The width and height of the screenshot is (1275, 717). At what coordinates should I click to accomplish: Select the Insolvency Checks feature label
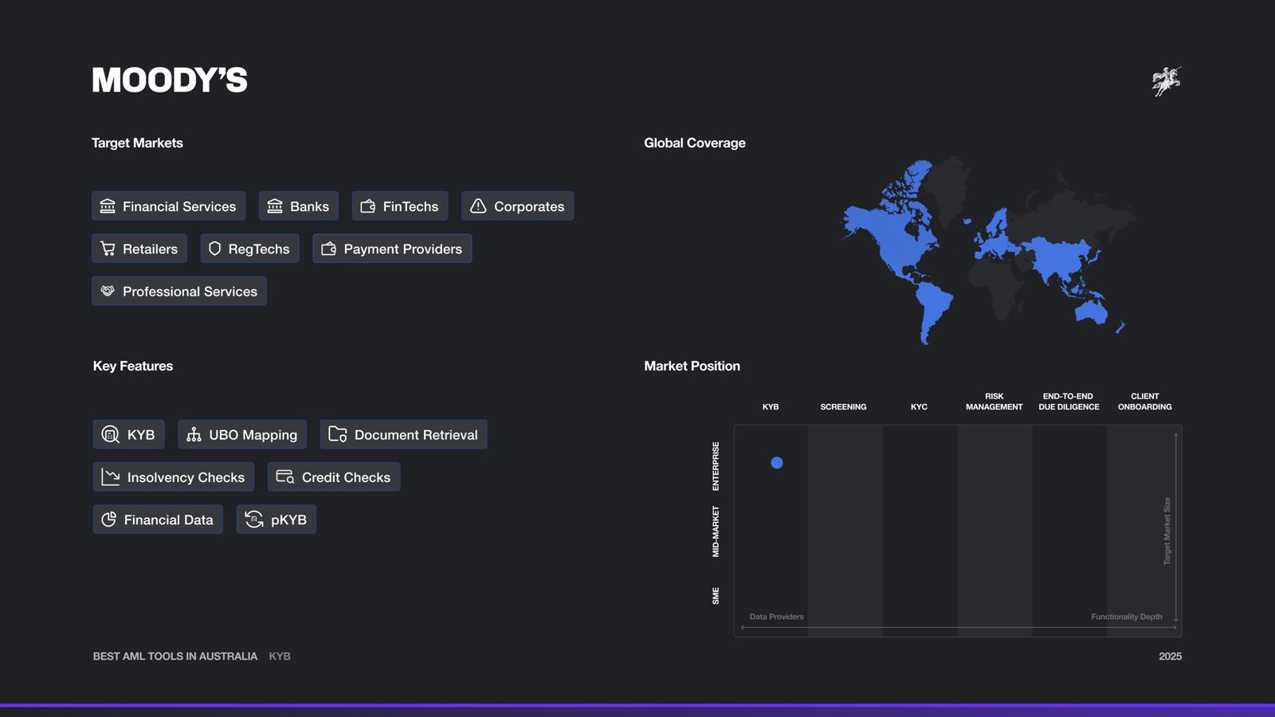(186, 477)
